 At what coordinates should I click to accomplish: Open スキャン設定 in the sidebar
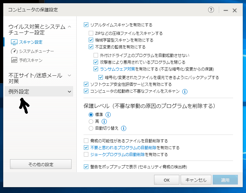click(x=31, y=42)
